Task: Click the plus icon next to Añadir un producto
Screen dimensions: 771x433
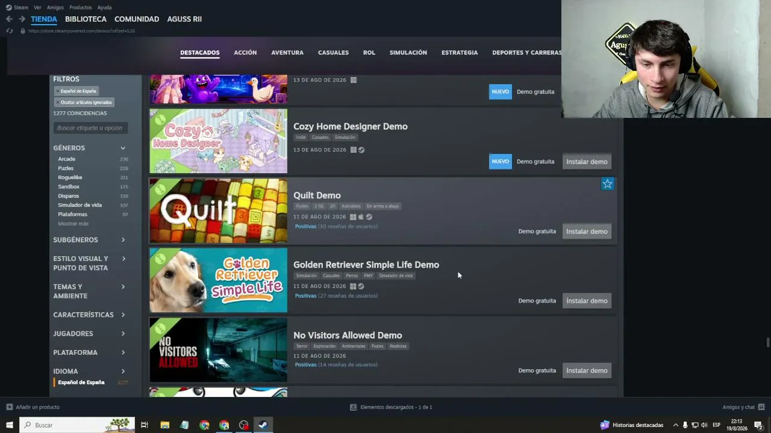Action: click(x=10, y=407)
